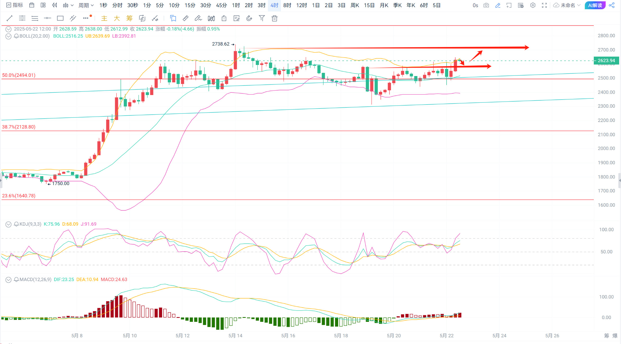Switch to the 周K timeframe

click(x=355, y=5)
